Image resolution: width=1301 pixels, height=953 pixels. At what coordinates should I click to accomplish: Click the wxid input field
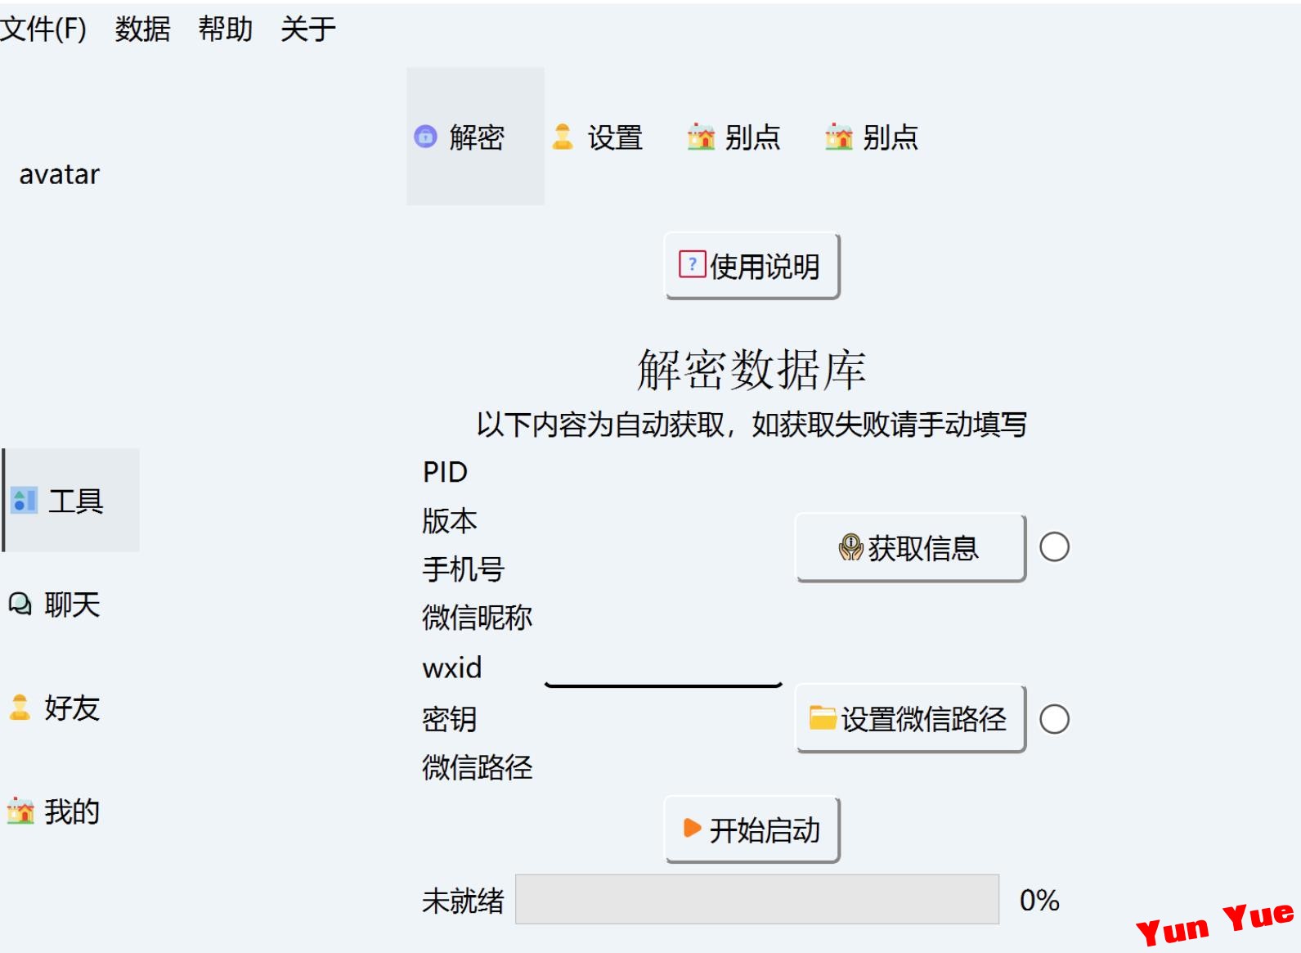tap(663, 668)
